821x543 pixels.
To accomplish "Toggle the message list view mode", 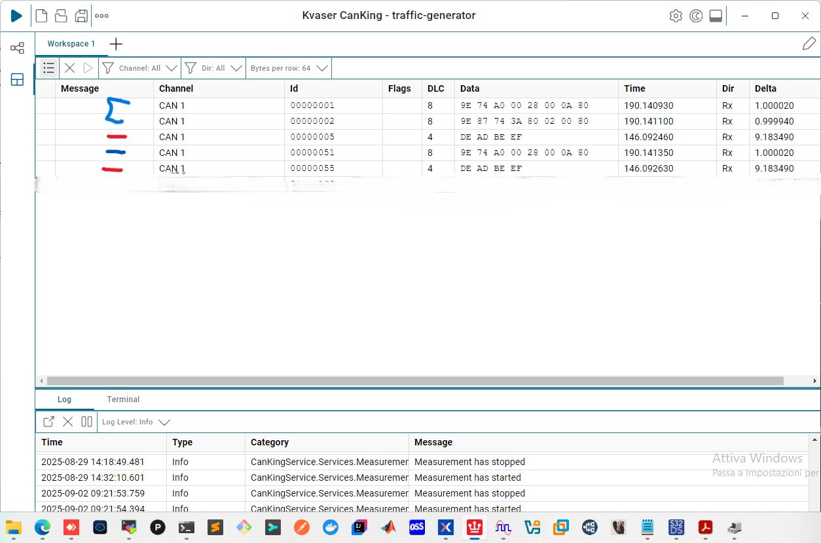I will (x=48, y=68).
